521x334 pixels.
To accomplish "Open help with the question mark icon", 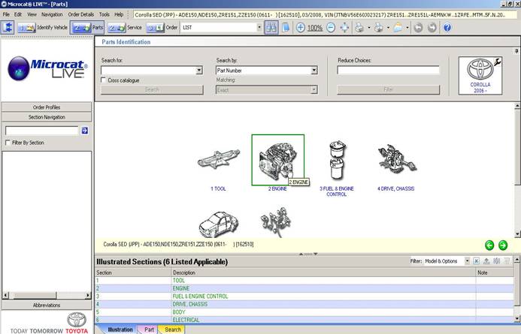I will coord(447,28).
